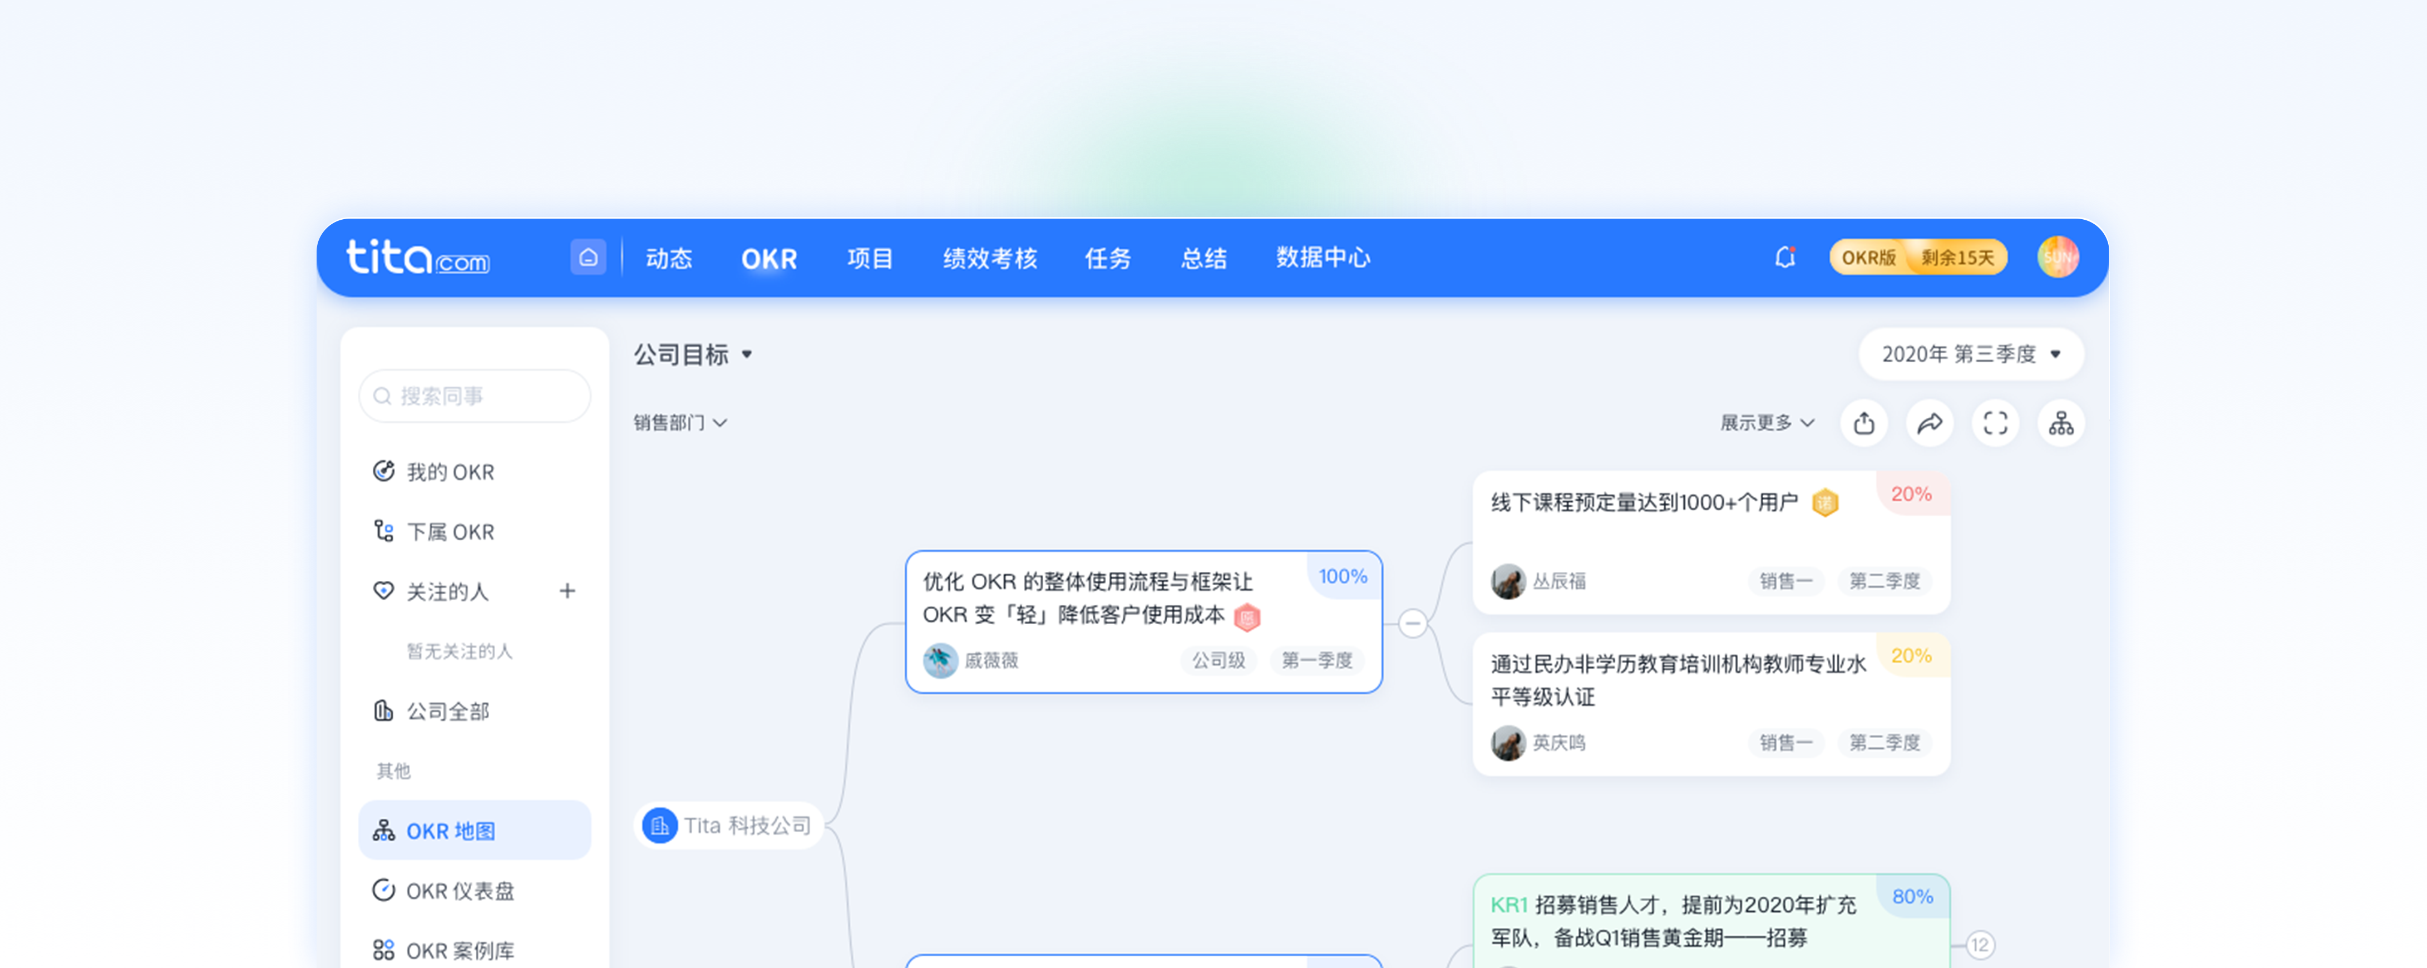The height and width of the screenshot is (968, 2427).
Task: Click the OKR版 剩余15天 badge
Action: [x=1918, y=257]
